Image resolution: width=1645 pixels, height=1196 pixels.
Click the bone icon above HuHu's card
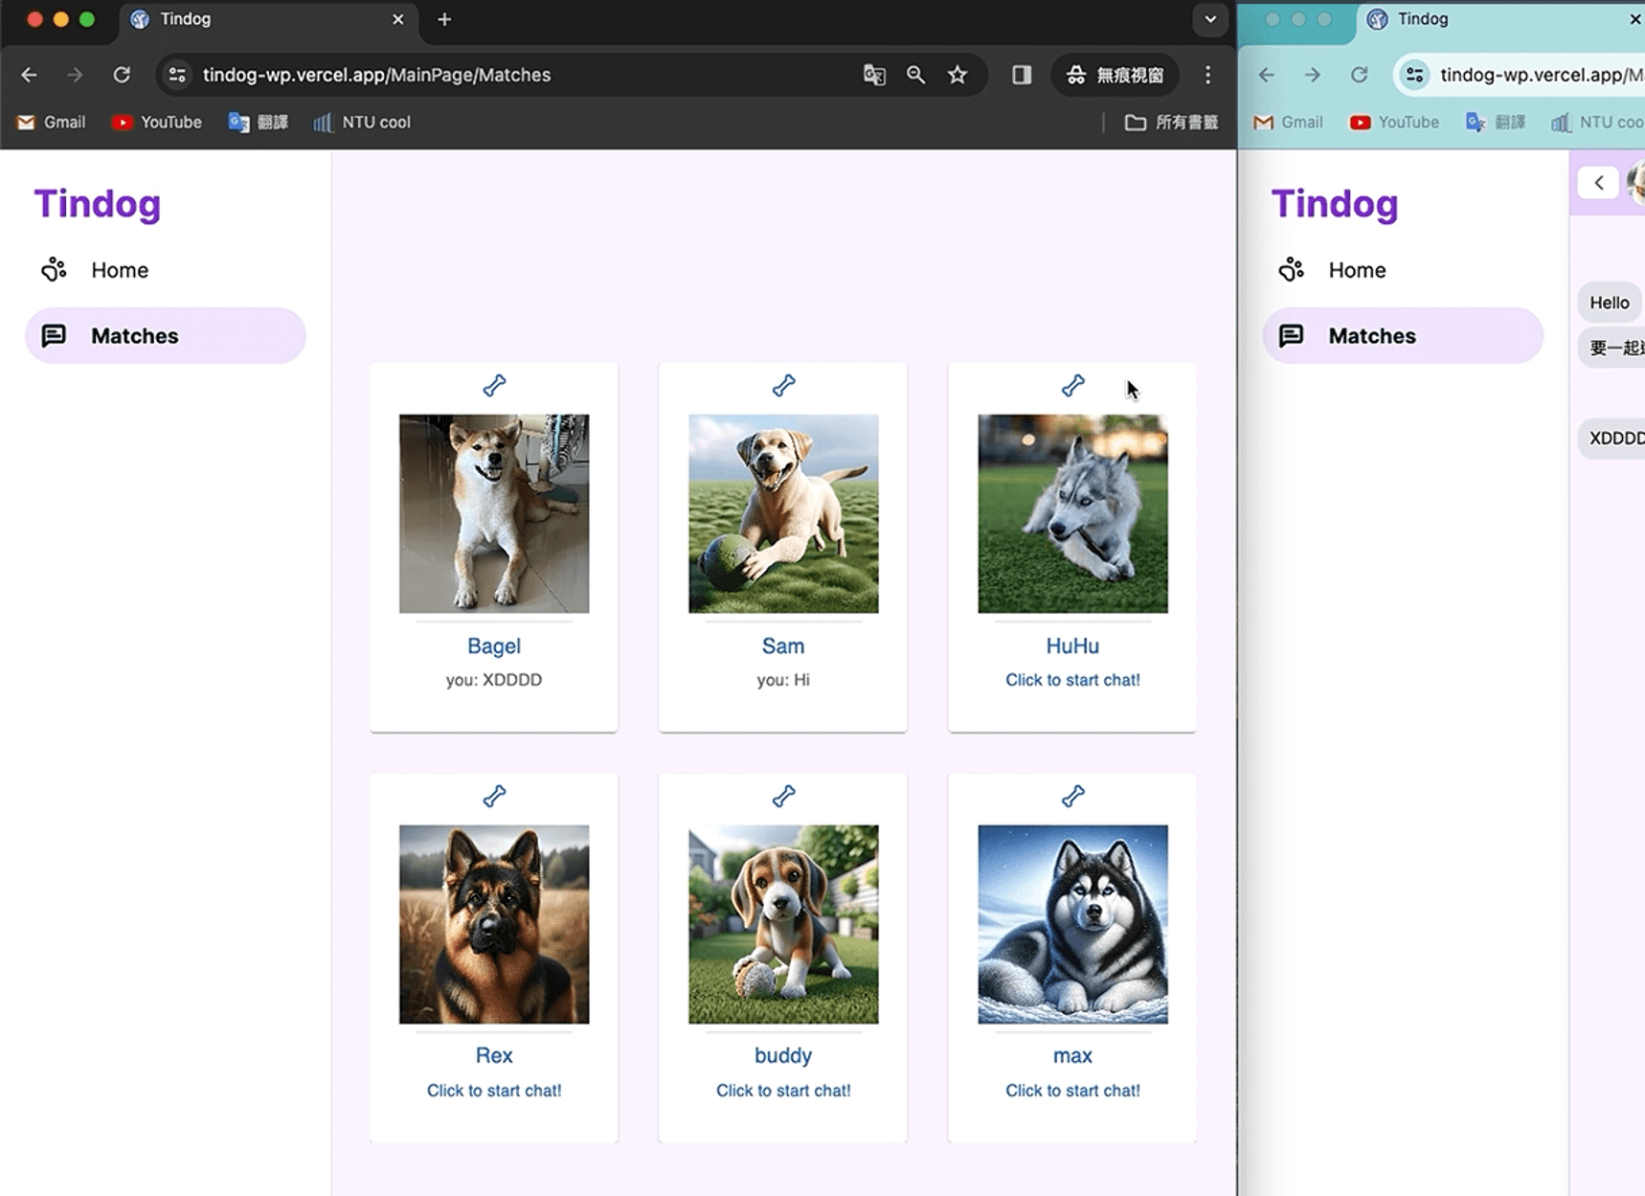click(1072, 386)
